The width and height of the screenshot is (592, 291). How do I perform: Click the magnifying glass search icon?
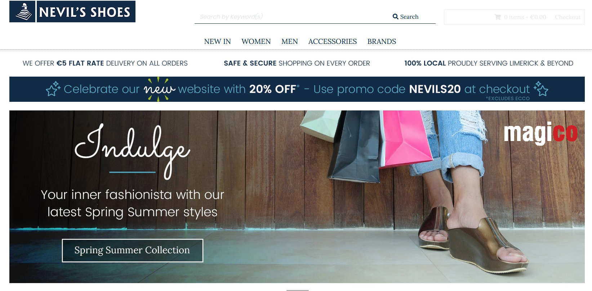click(x=395, y=17)
